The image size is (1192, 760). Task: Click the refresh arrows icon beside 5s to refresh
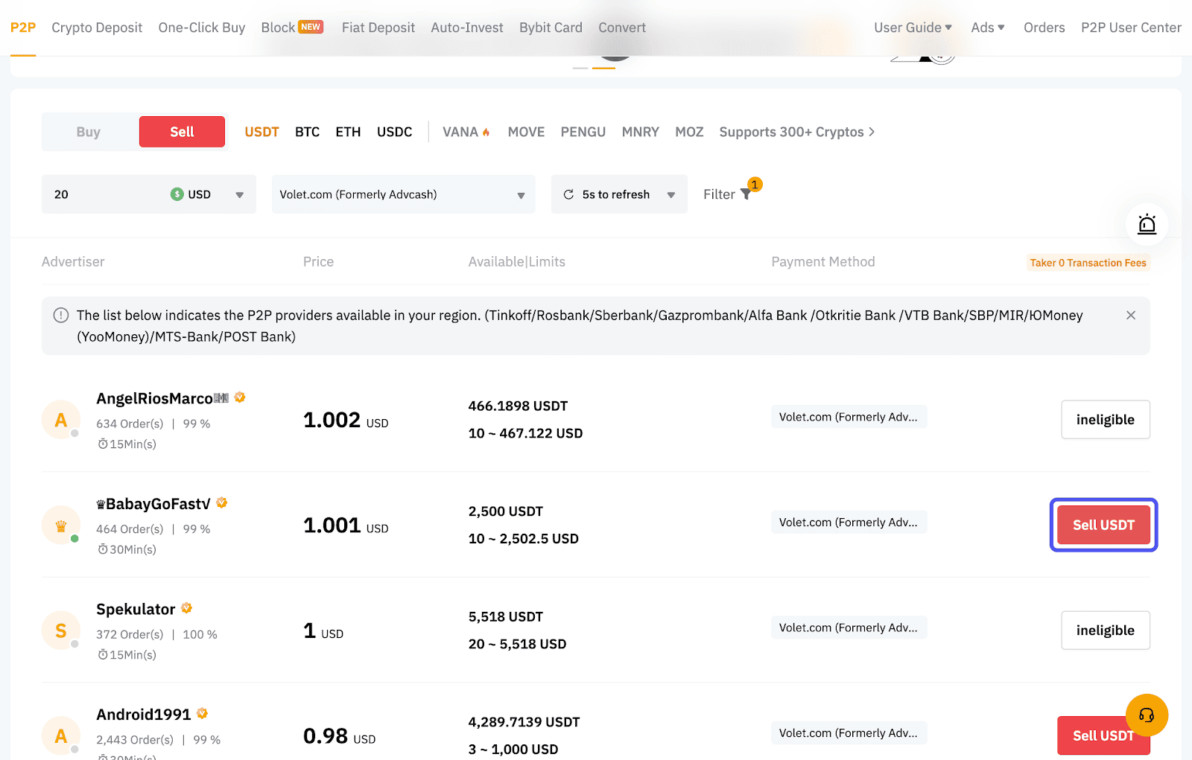[568, 194]
